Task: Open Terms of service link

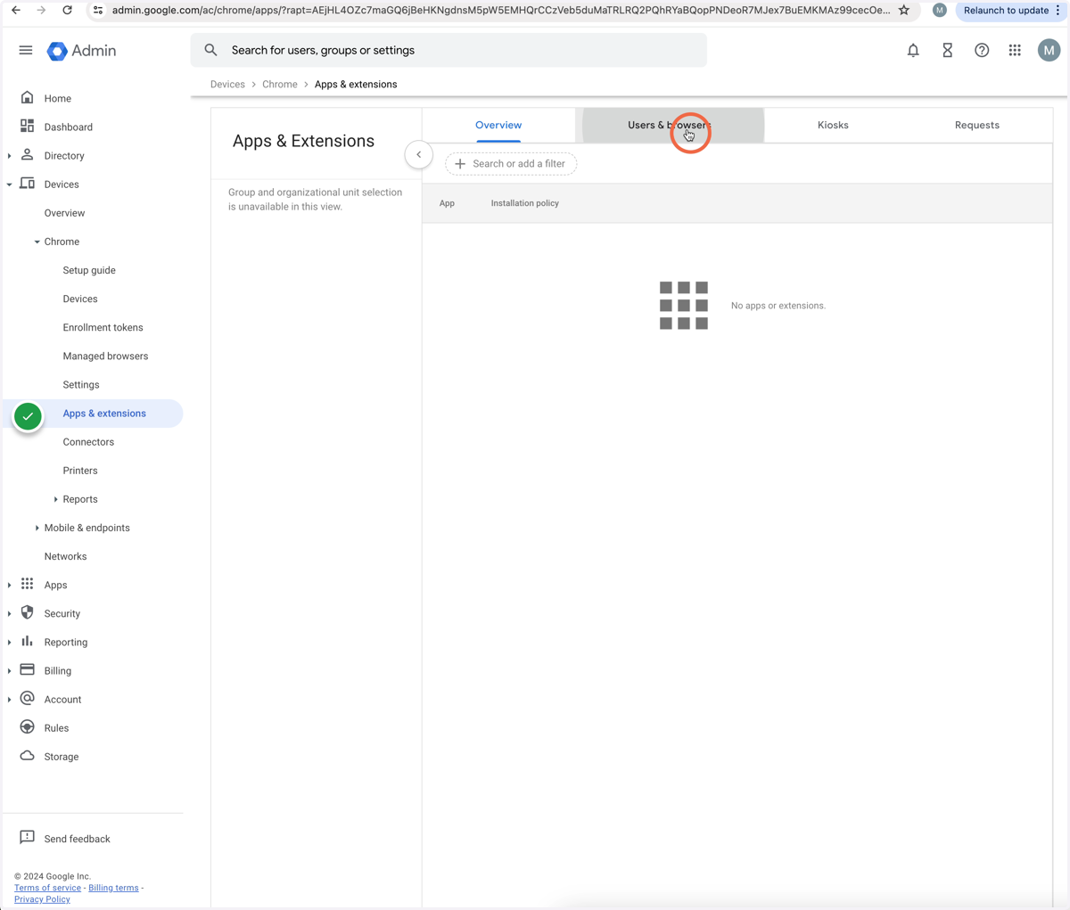Action: click(47, 888)
